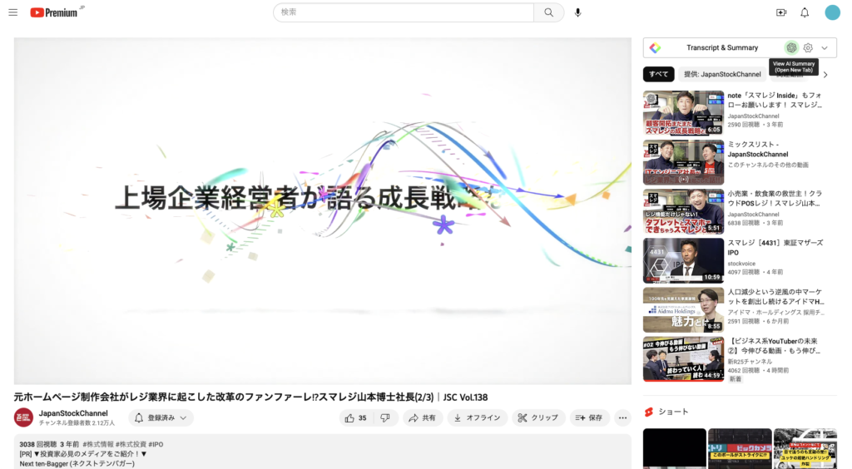
Task: Like the video with thumbs up
Action: pyautogui.click(x=357, y=418)
